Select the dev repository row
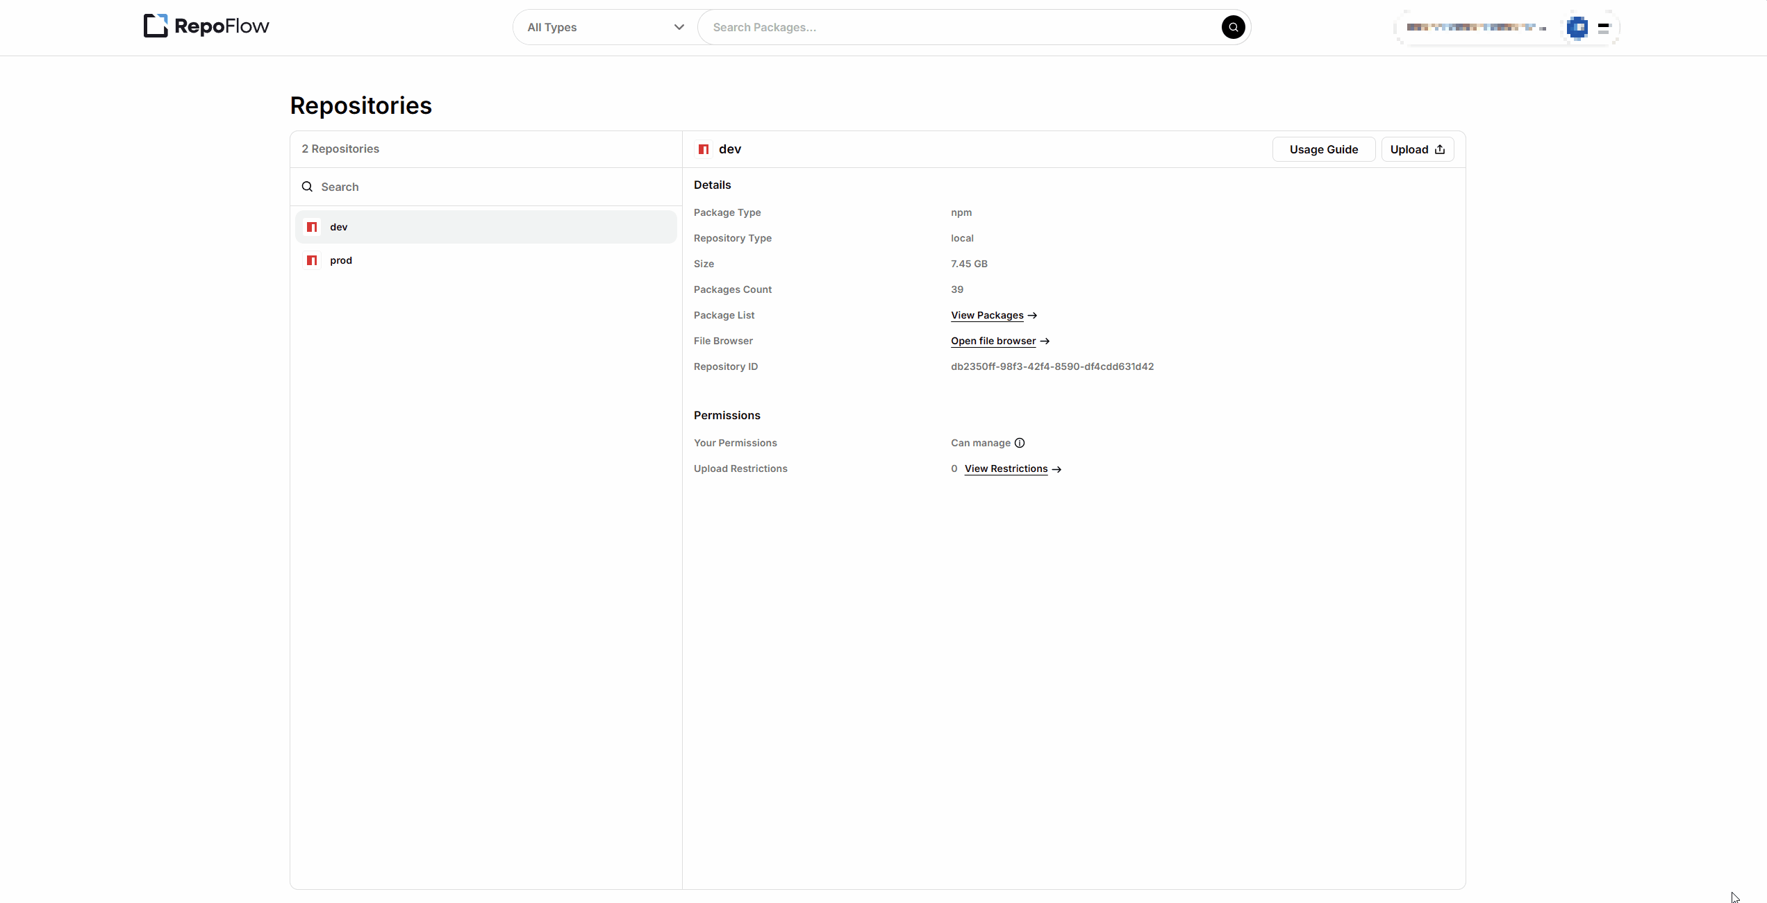Viewport: 1767px width, 903px height. 486,227
